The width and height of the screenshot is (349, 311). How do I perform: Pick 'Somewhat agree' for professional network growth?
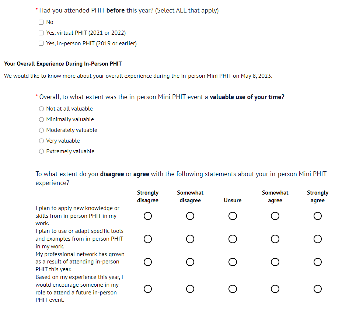275,262
